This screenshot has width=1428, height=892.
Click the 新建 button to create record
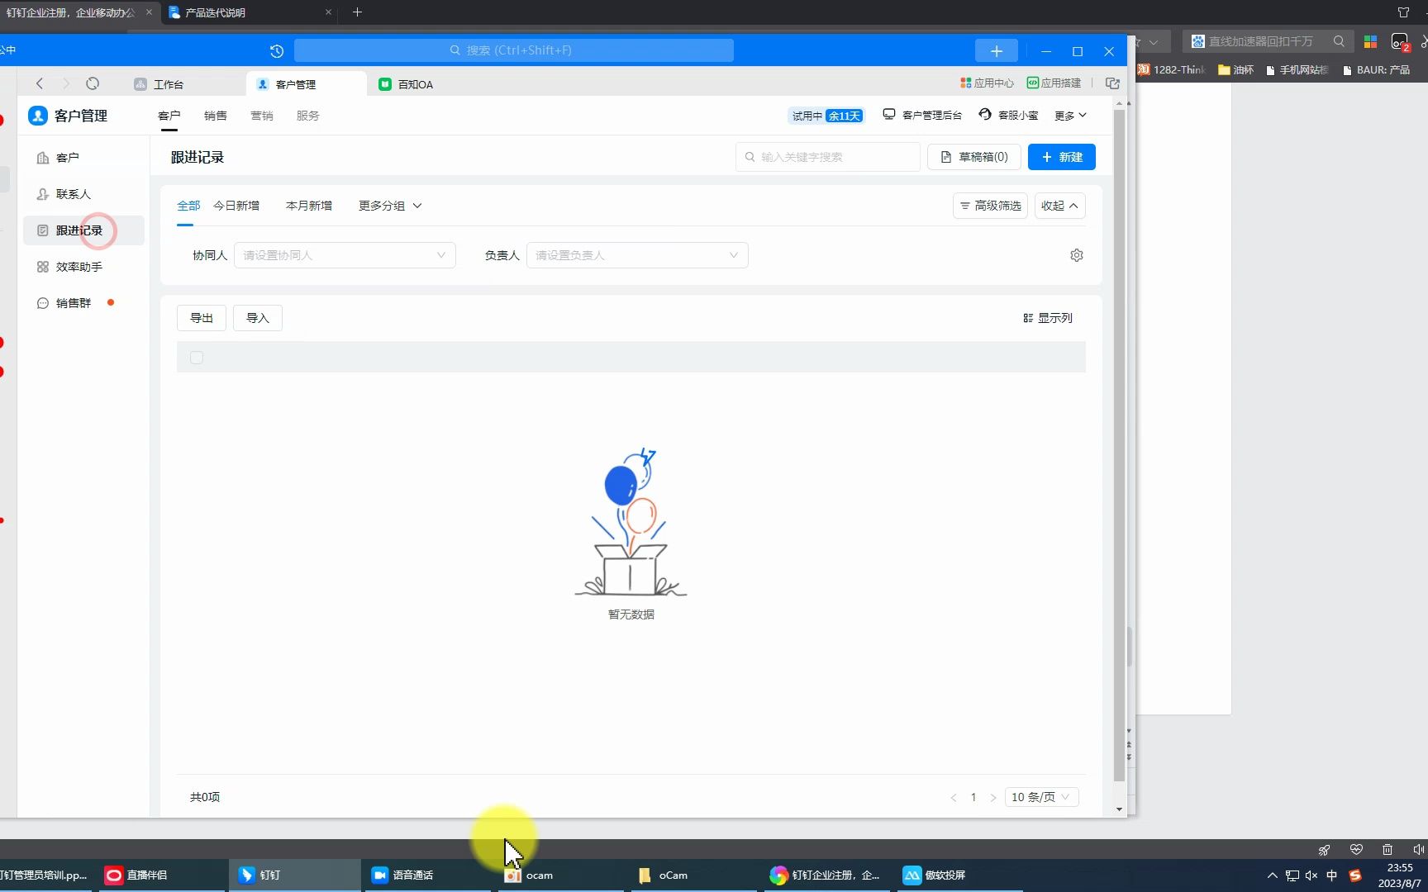tap(1061, 157)
